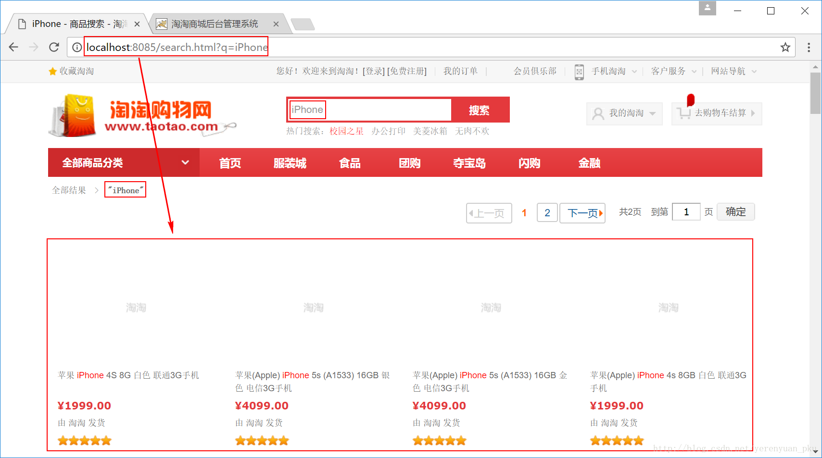Screen dimensions: 822x458
Task: Click hot search 办公打印
Action: pyautogui.click(x=388, y=131)
